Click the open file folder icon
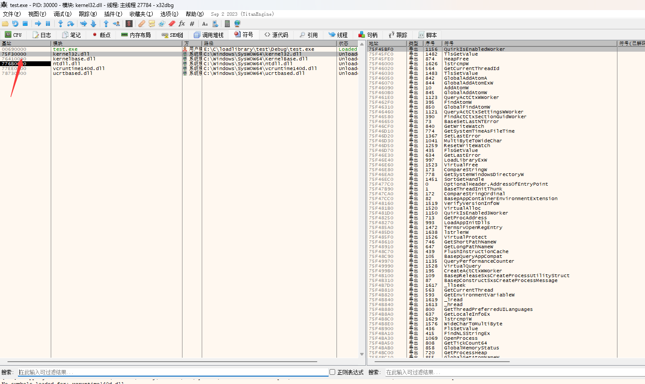The image size is (645, 384). tap(5, 24)
